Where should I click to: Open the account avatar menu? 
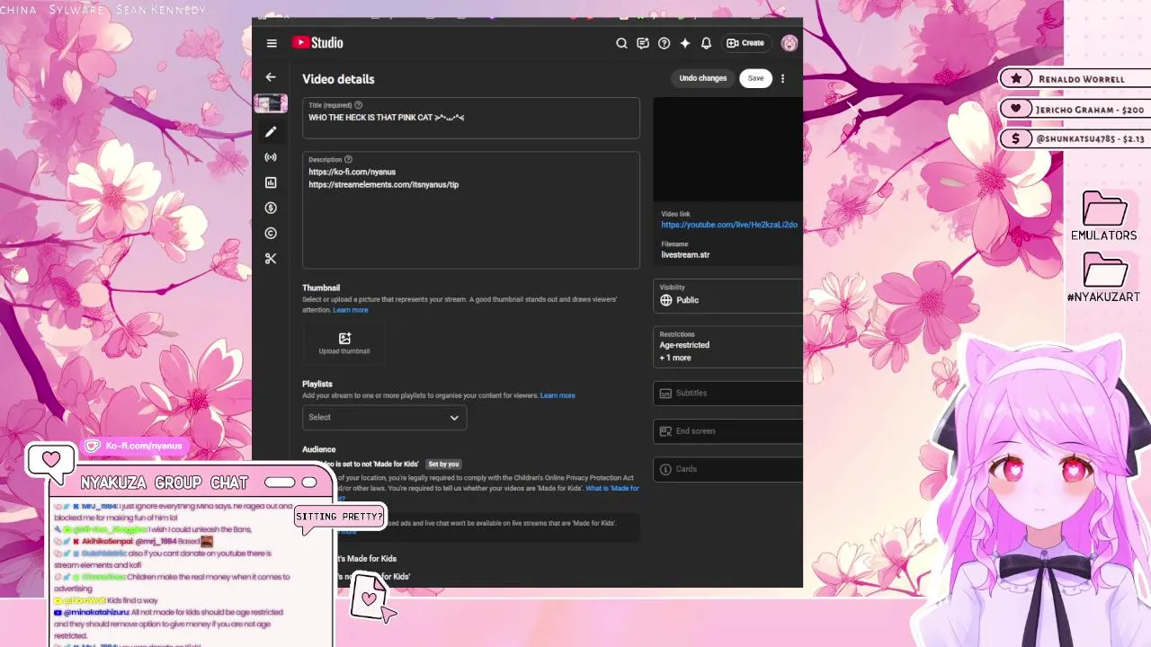point(790,43)
